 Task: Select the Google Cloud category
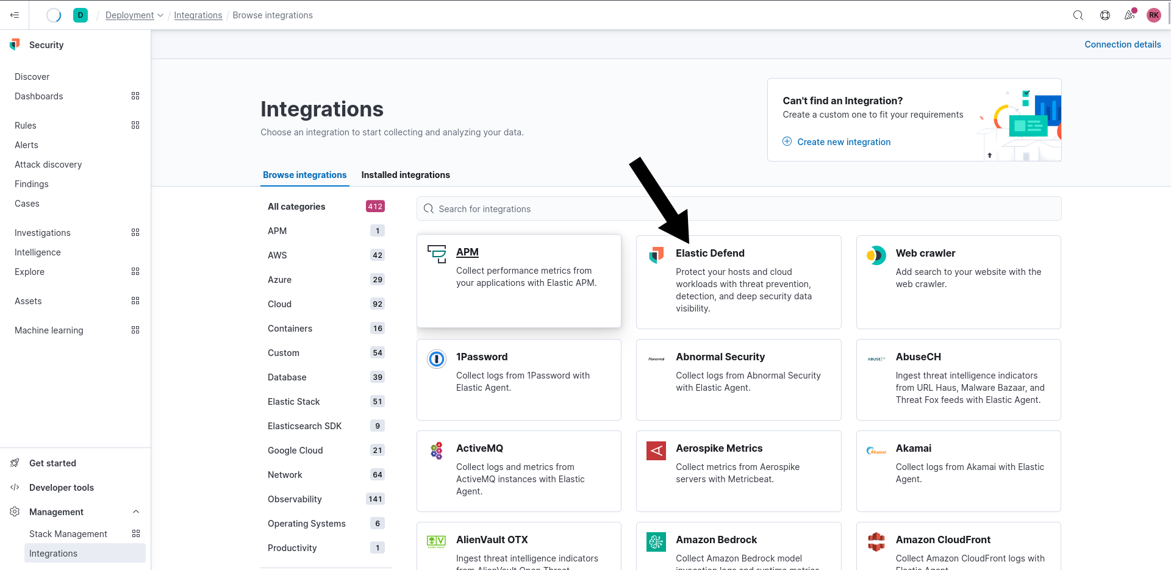coord(326,451)
